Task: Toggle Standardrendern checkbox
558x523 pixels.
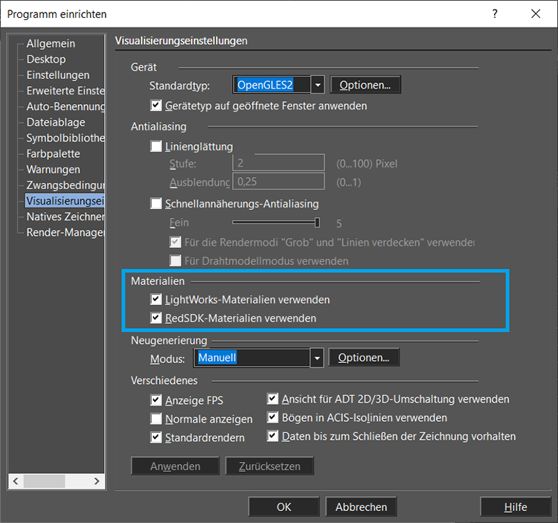Action: 156,437
